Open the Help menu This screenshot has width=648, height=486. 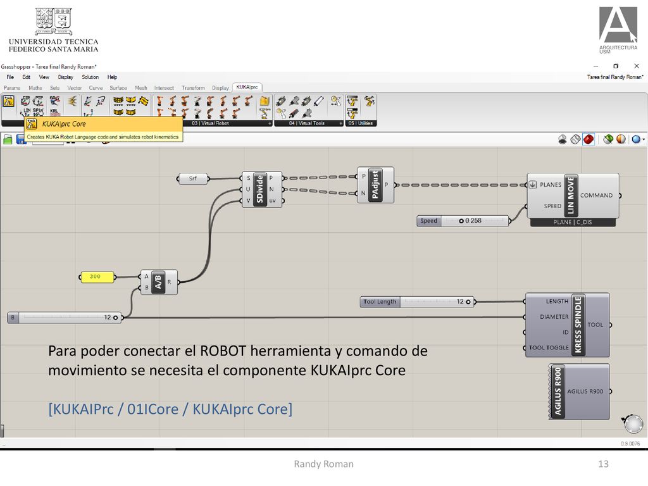coord(113,77)
